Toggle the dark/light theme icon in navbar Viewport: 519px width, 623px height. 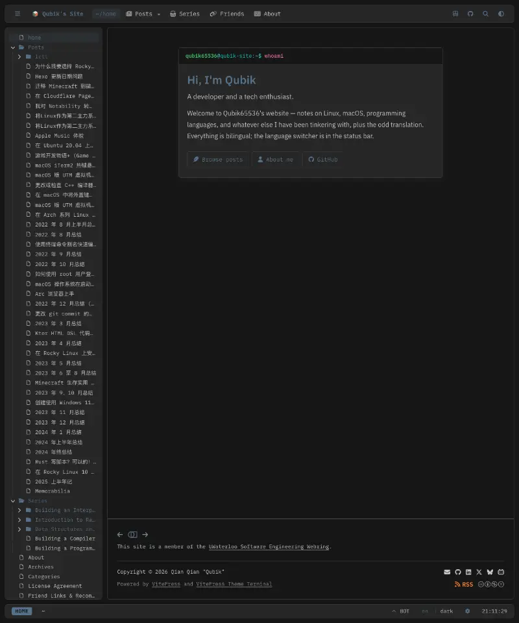pyautogui.click(x=501, y=14)
